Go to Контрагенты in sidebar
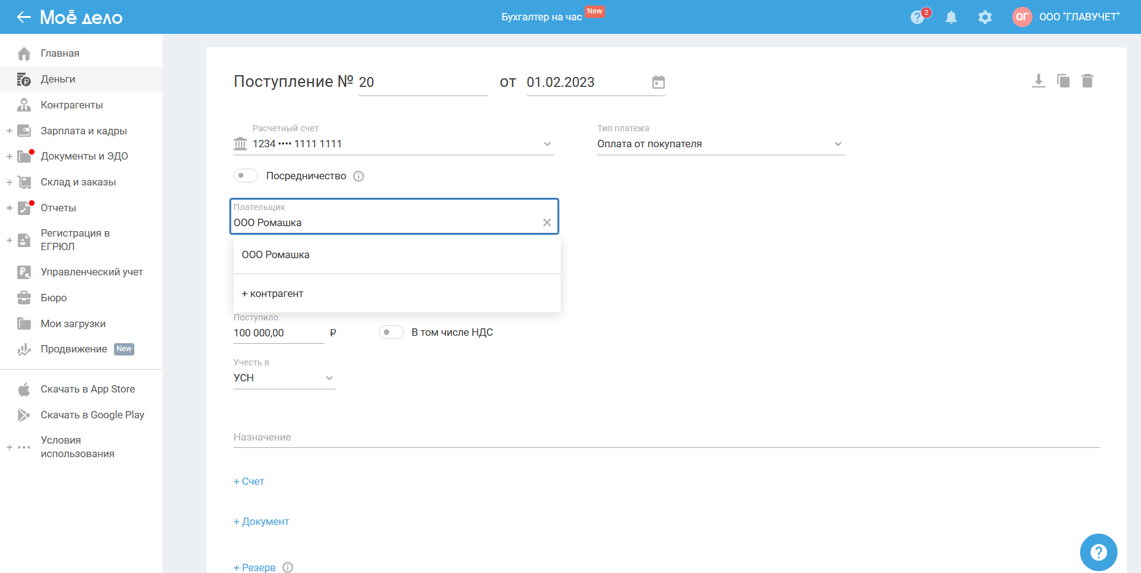This screenshot has height=573, width=1141. pos(71,105)
